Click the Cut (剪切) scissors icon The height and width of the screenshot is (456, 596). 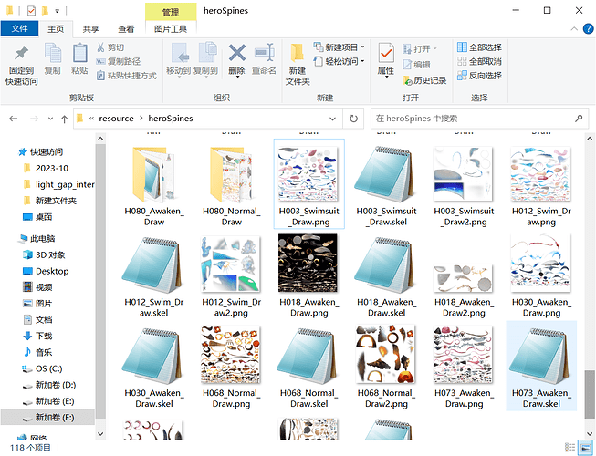tap(101, 47)
